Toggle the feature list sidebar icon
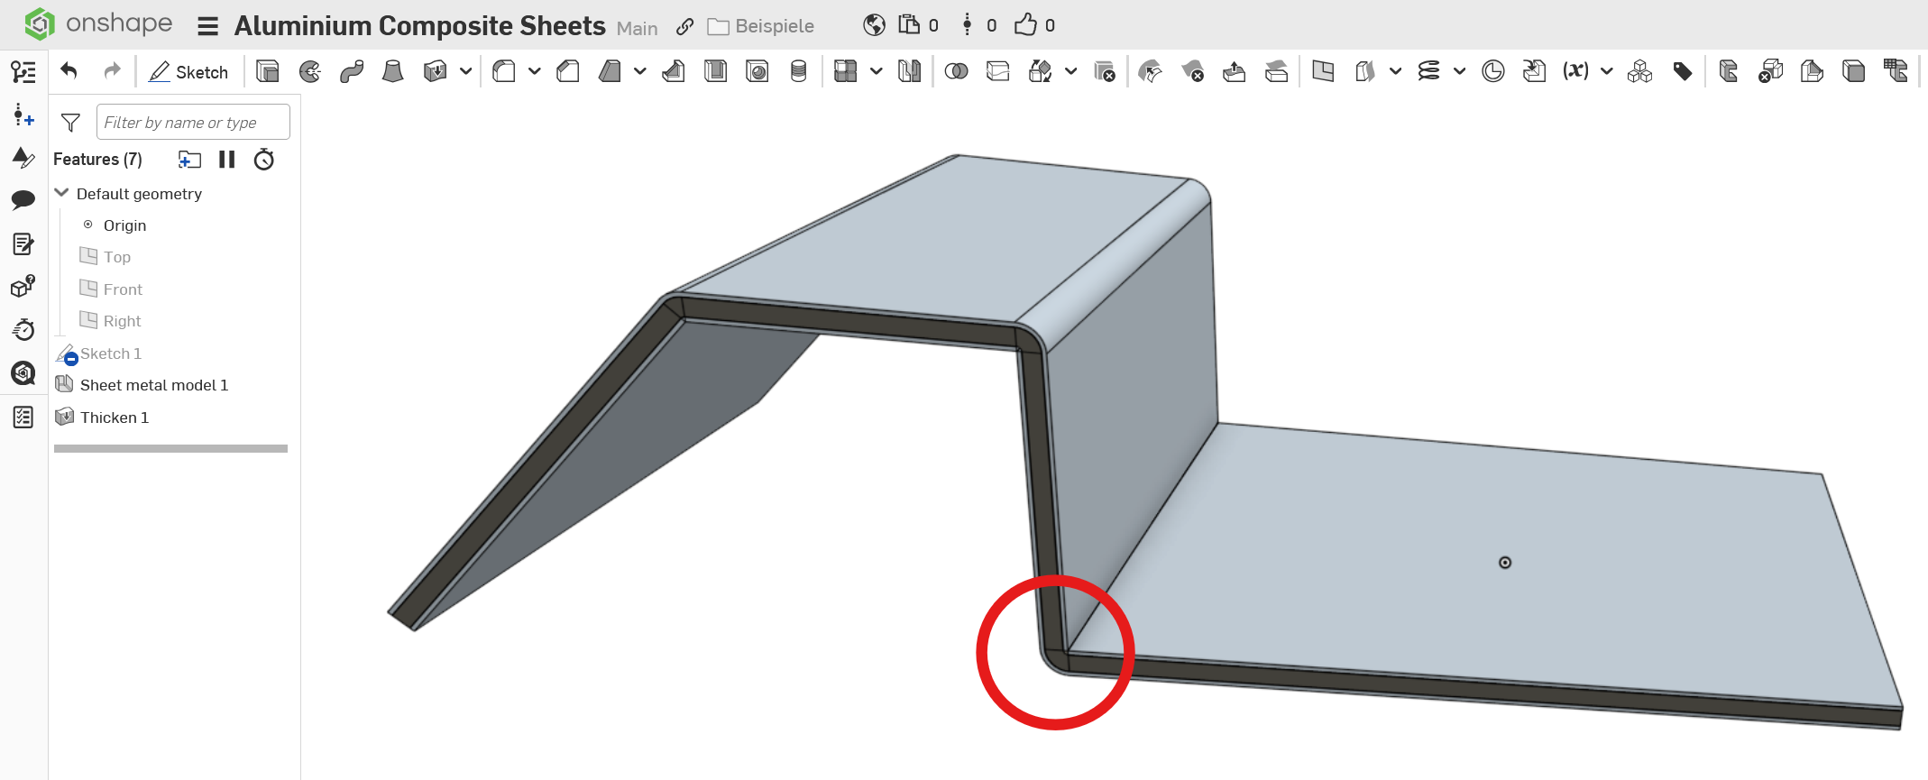 click(x=23, y=71)
